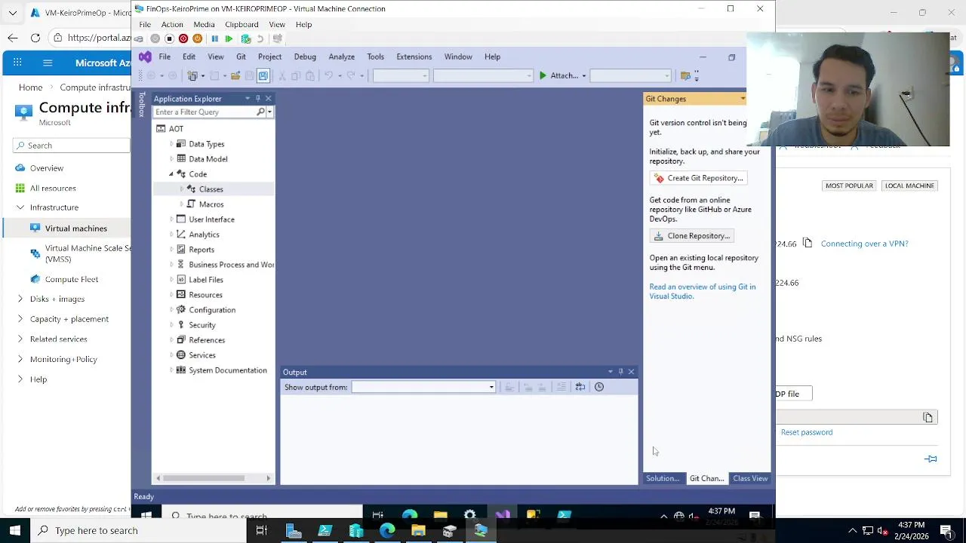Close the Output panel
Viewport: 966px width, 543px height.
coord(631,372)
